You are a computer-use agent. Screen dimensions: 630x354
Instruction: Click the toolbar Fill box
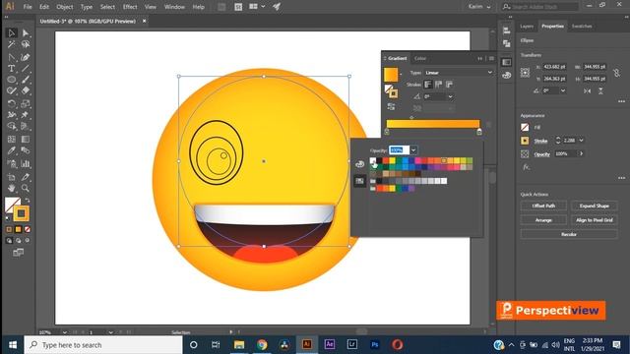point(11,204)
